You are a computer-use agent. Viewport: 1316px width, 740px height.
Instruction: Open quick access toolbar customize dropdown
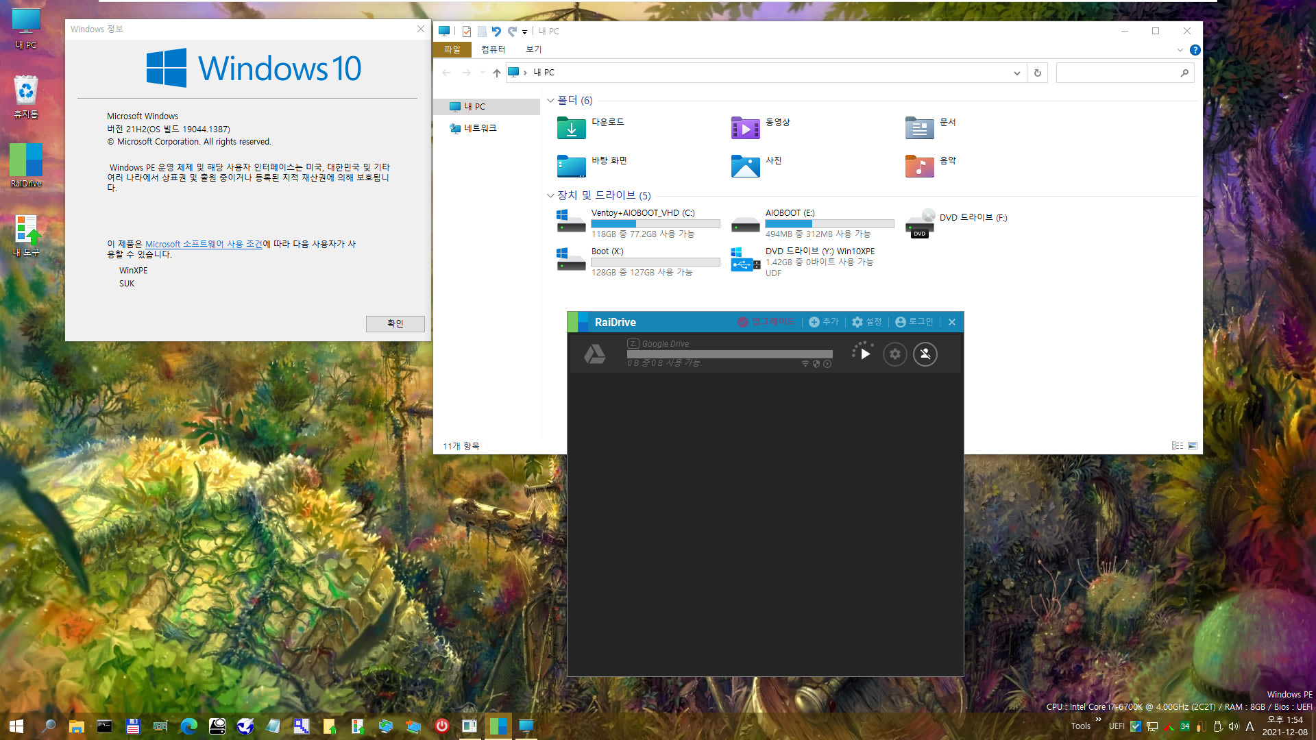pos(524,32)
